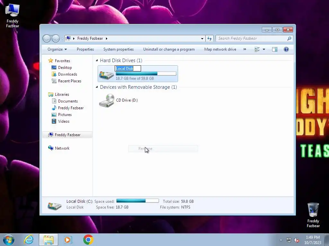
Task: Open the Help question mark icon
Action: tap(286, 49)
